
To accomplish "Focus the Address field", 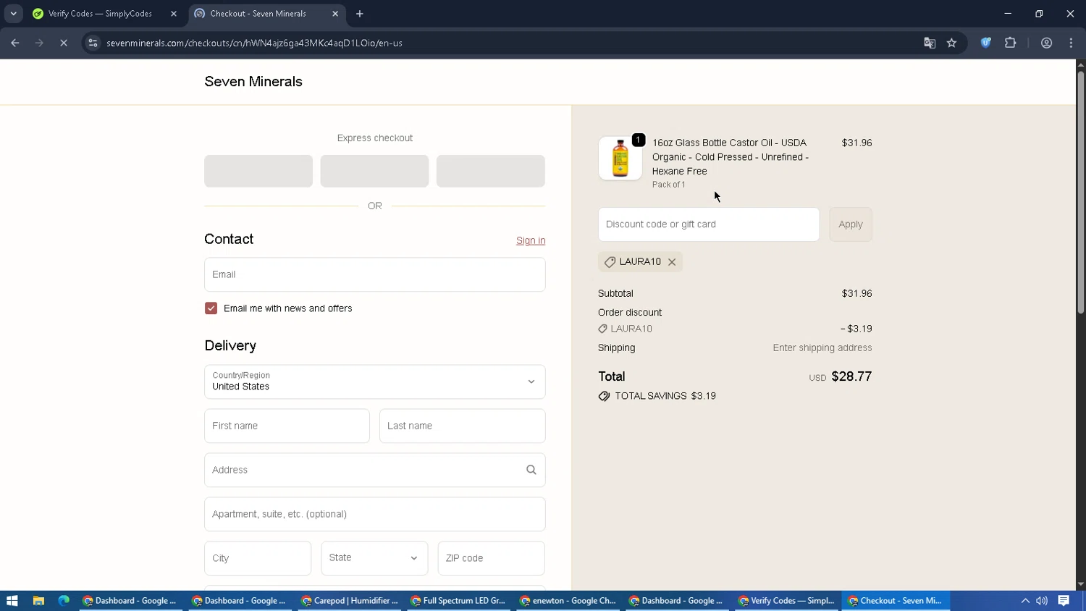I will (x=374, y=470).
